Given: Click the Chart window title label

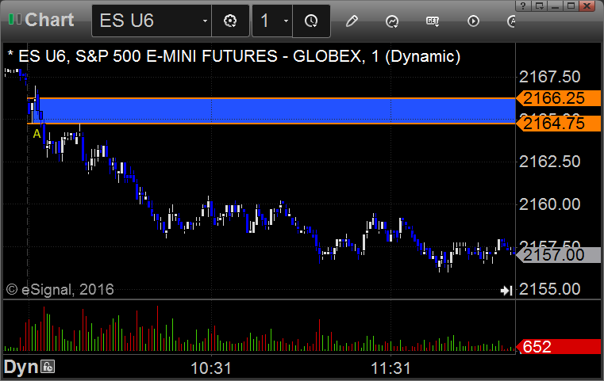Looking at the screenshot, I should 49,20.
